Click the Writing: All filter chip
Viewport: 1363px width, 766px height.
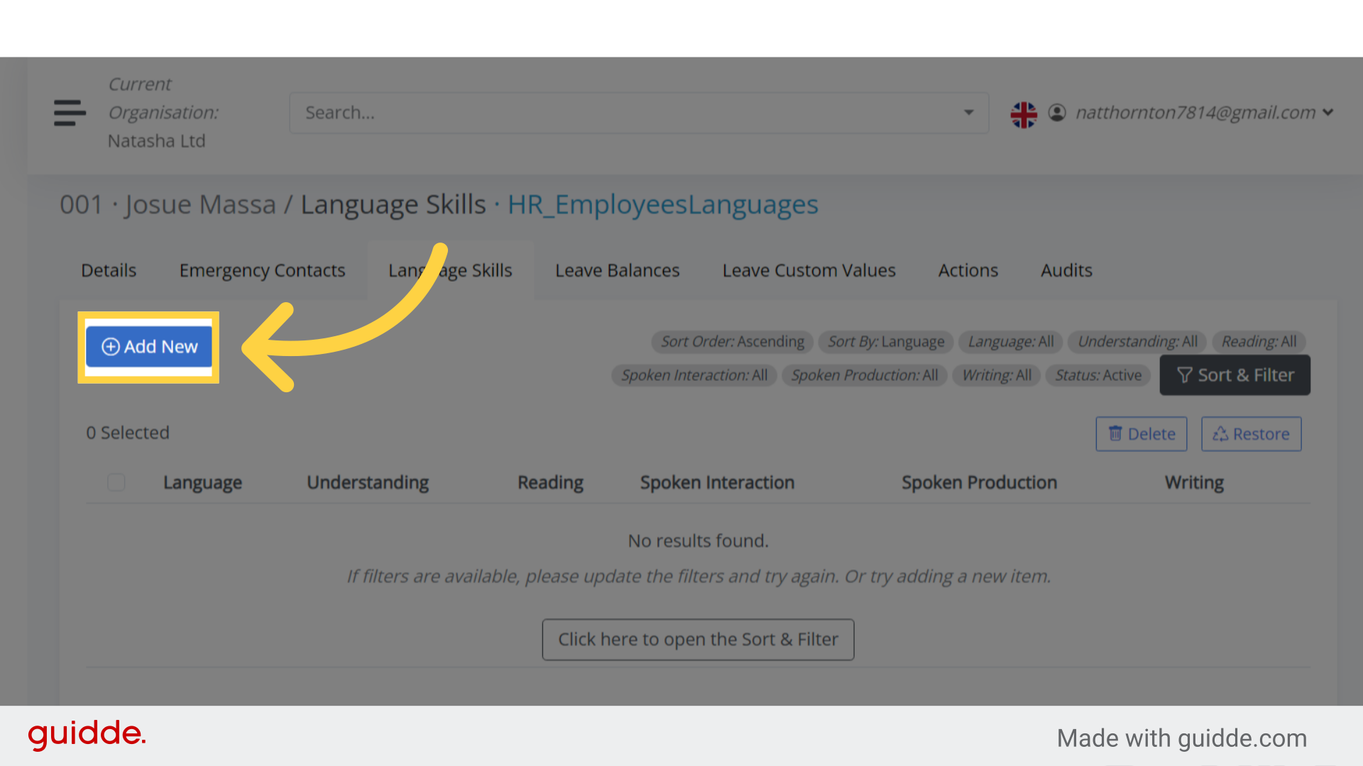997,375
